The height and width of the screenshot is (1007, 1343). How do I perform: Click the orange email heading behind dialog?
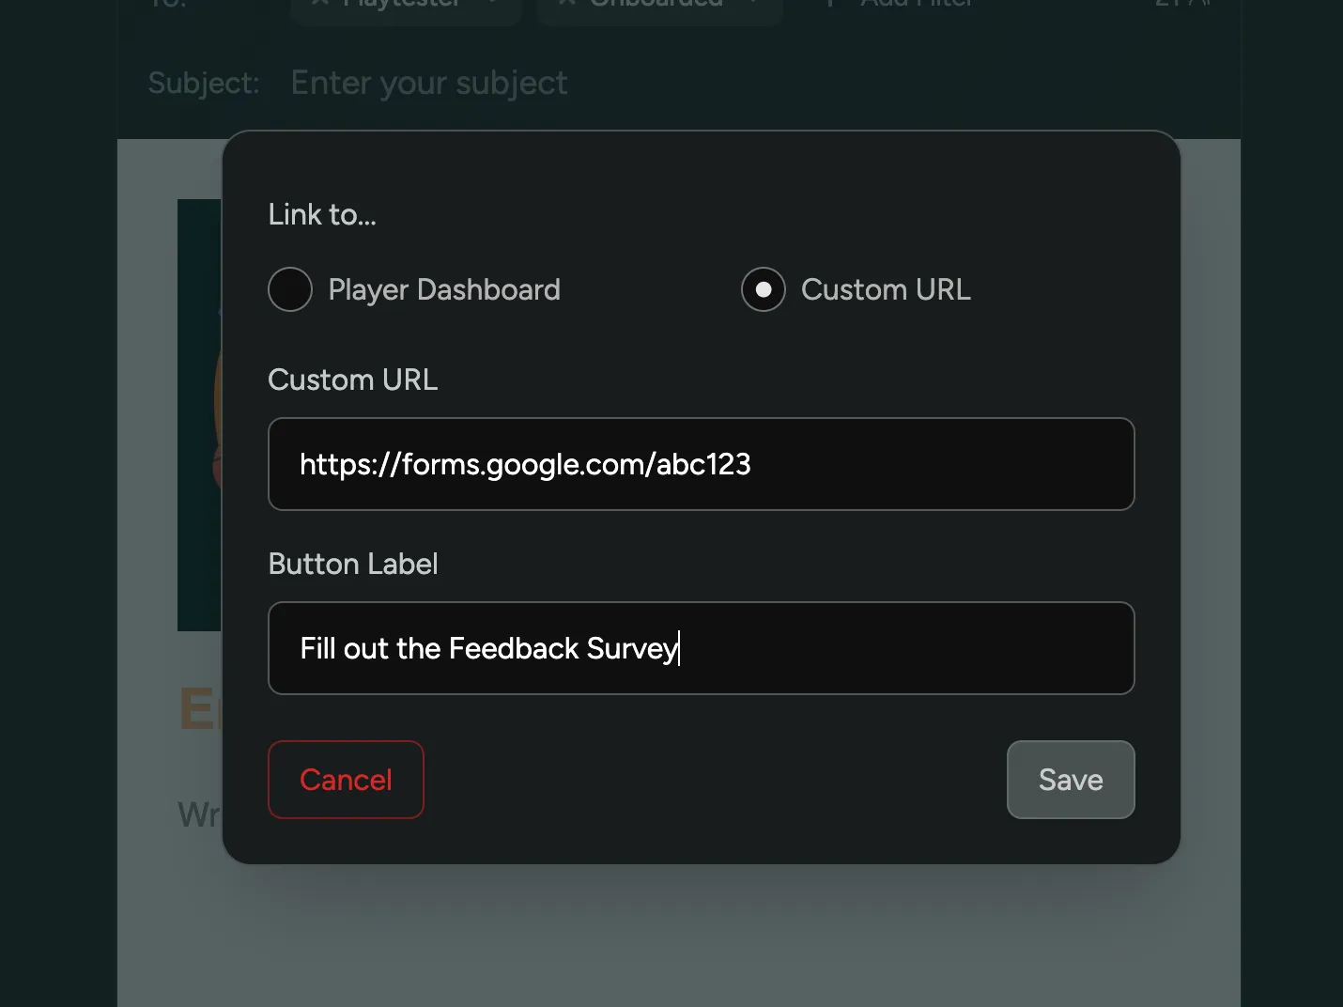[x=197, y=708]
